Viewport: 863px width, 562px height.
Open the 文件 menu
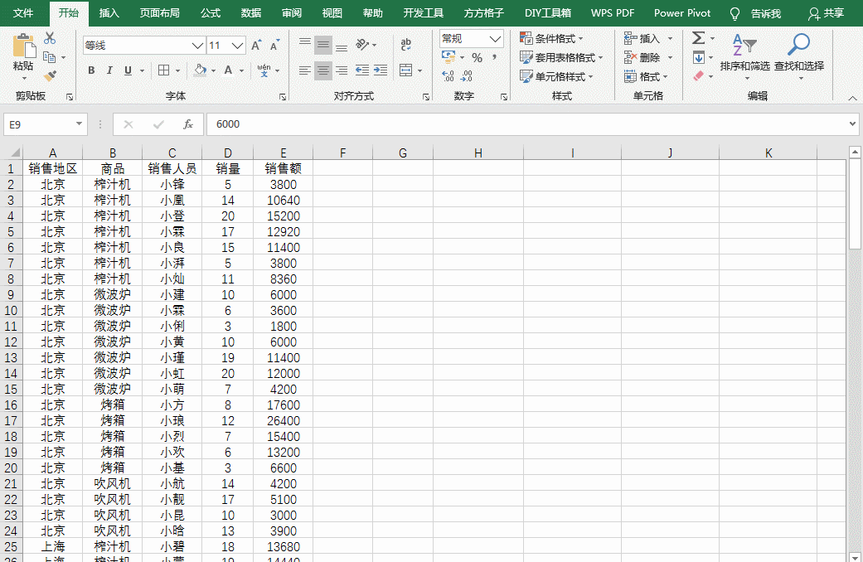[x=23, y=13]
